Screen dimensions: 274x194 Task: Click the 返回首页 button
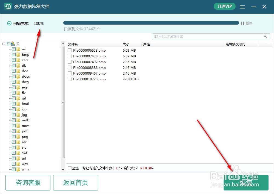tap(76, 183)
